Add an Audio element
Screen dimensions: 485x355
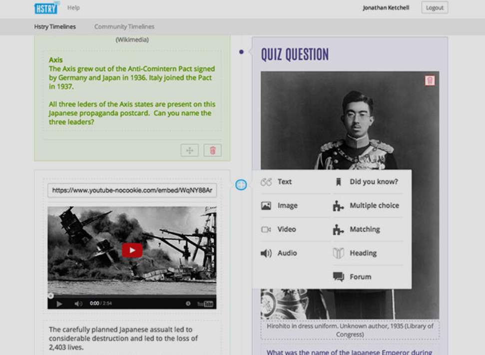[x=287, y=253]
